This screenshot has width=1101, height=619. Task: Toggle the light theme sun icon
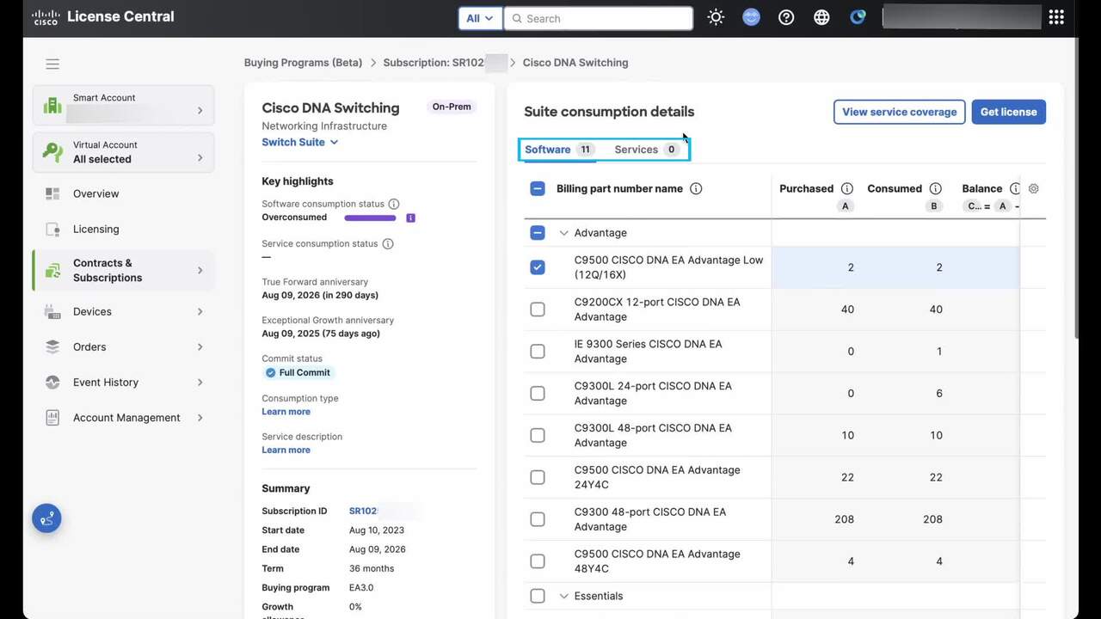tap(716, 17)
